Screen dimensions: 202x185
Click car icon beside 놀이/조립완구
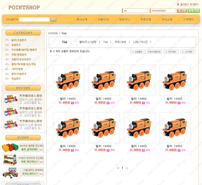click(x=7, y=40)
